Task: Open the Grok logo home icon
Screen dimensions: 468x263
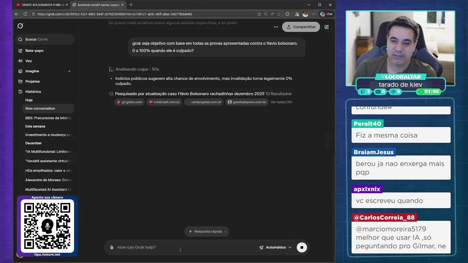Action: tap(20, 26)
